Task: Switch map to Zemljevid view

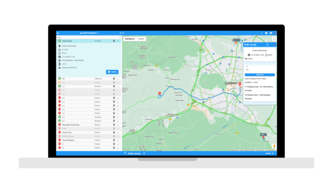Action: tap(130, 39)
